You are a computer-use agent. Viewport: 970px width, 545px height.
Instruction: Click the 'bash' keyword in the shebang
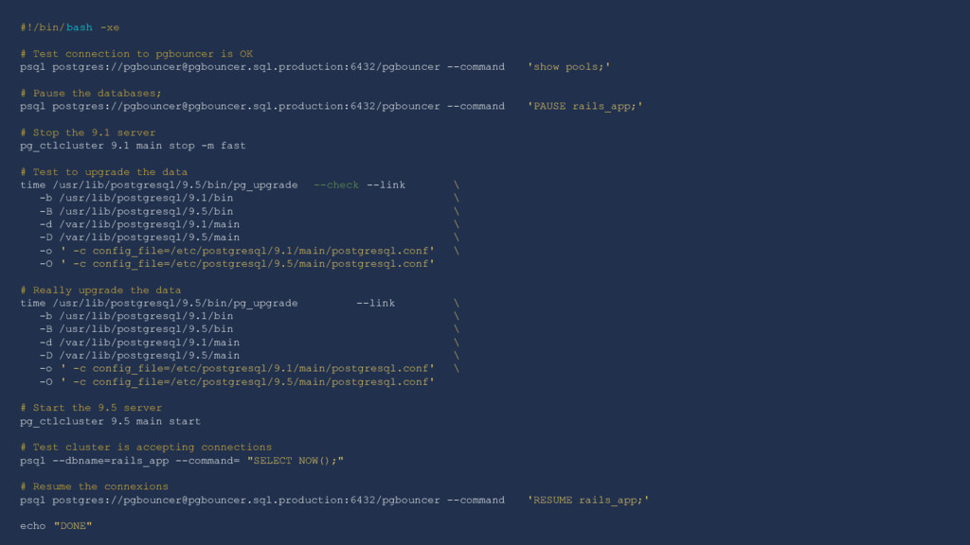[x=80, y=27]
